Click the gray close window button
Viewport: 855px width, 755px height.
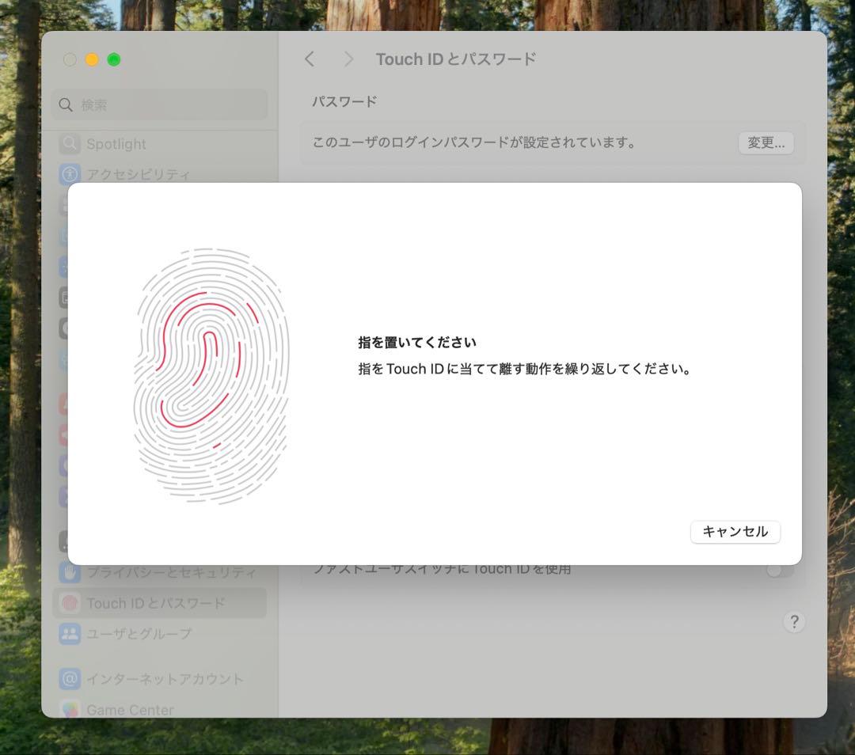point(70,59)
